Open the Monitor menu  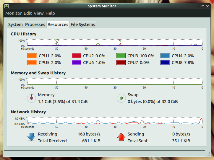pos(14,13)
